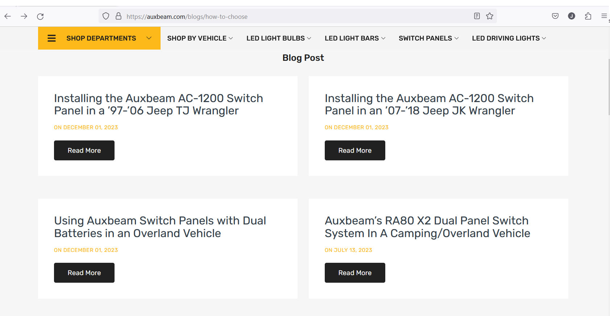Viewport: 610px width, 316px height.
Task: Click the browser forward arrow
Action: click(x=24, y=16)
